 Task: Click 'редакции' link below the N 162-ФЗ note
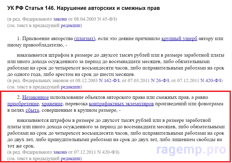[70, 87]
